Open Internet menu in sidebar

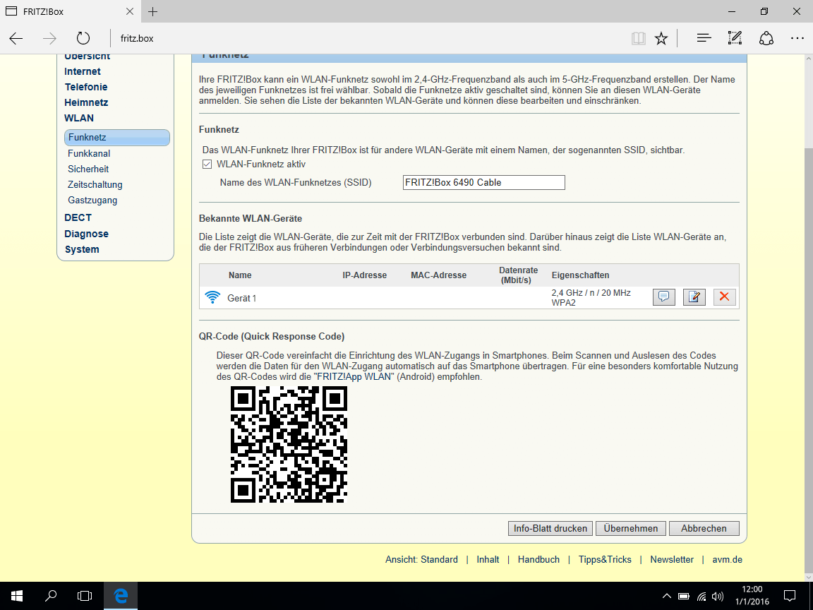[83, 71]
